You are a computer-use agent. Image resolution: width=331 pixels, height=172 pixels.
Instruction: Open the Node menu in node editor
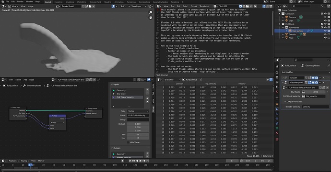pos(32,80)
